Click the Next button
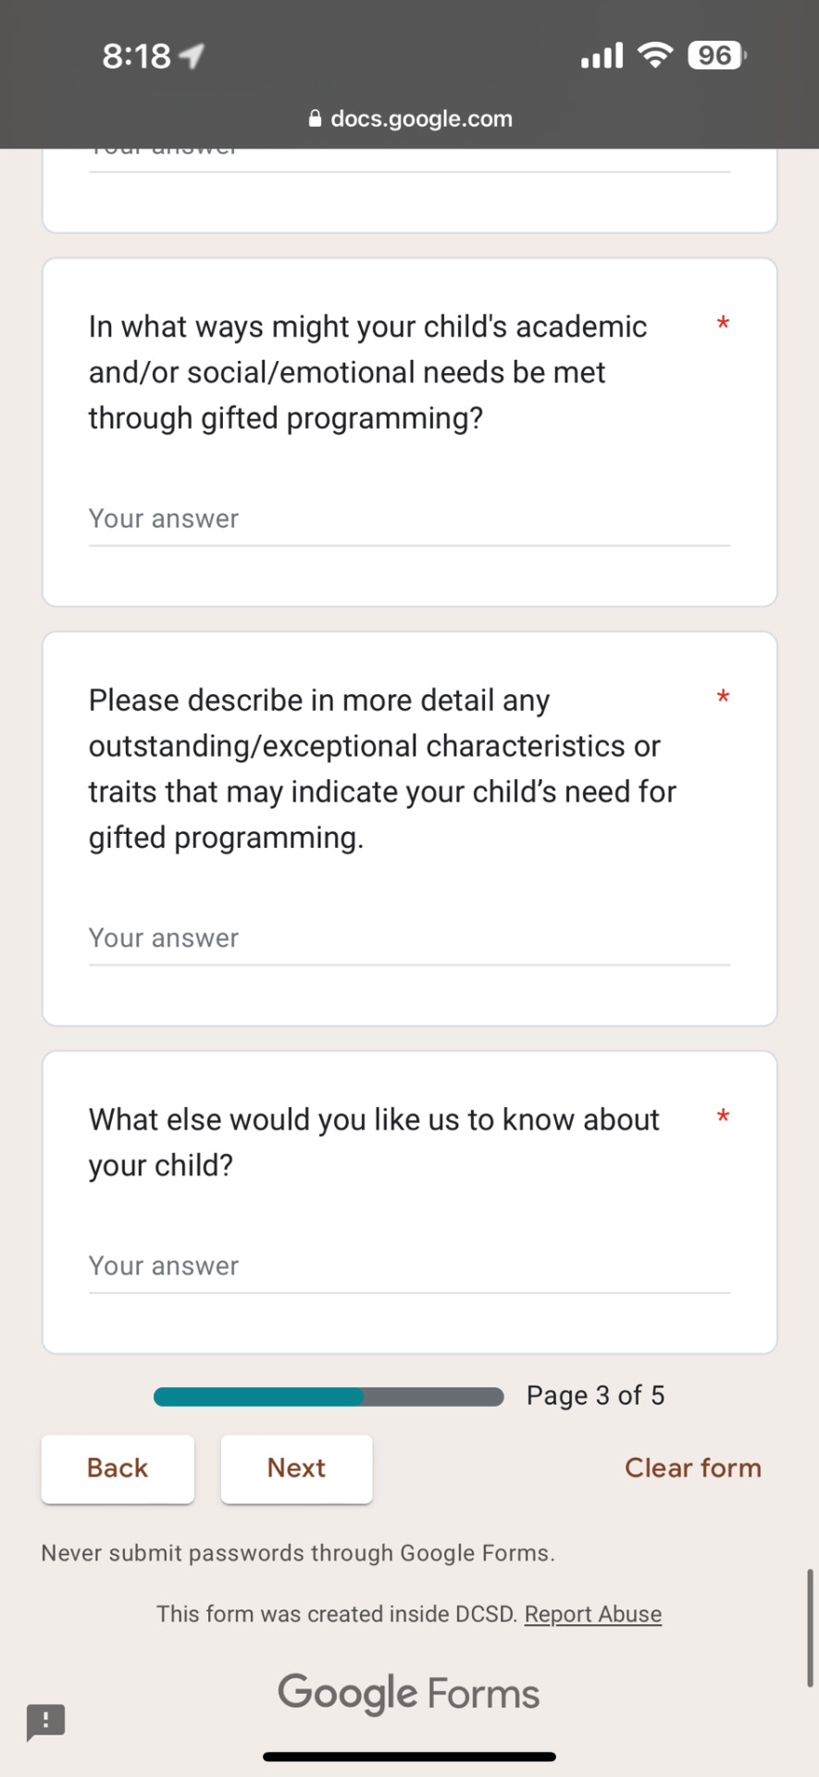Image resolution: width=819 pixels, height=1777 pixels. (296, 1468)
